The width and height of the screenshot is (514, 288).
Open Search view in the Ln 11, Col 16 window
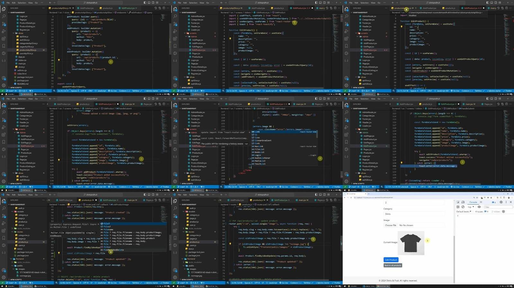pos(346,16)
